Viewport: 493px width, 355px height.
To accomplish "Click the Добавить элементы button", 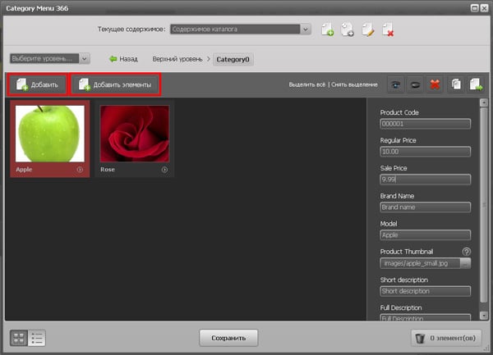I will click(x=115, y=84).
